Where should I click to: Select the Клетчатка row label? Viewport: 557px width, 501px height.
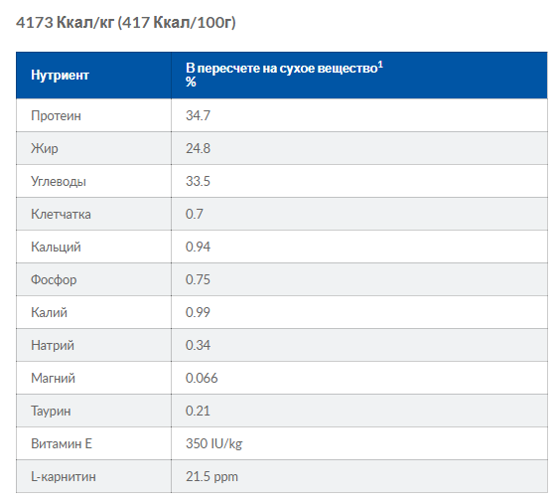[61, 214]
